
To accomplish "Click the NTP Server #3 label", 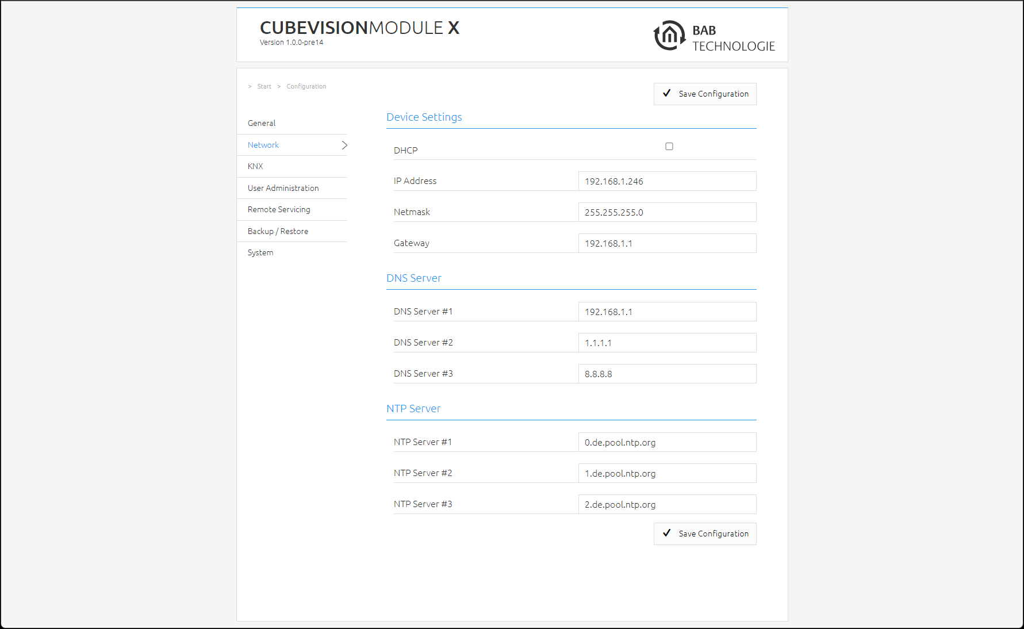I will [x=423, y=504].
